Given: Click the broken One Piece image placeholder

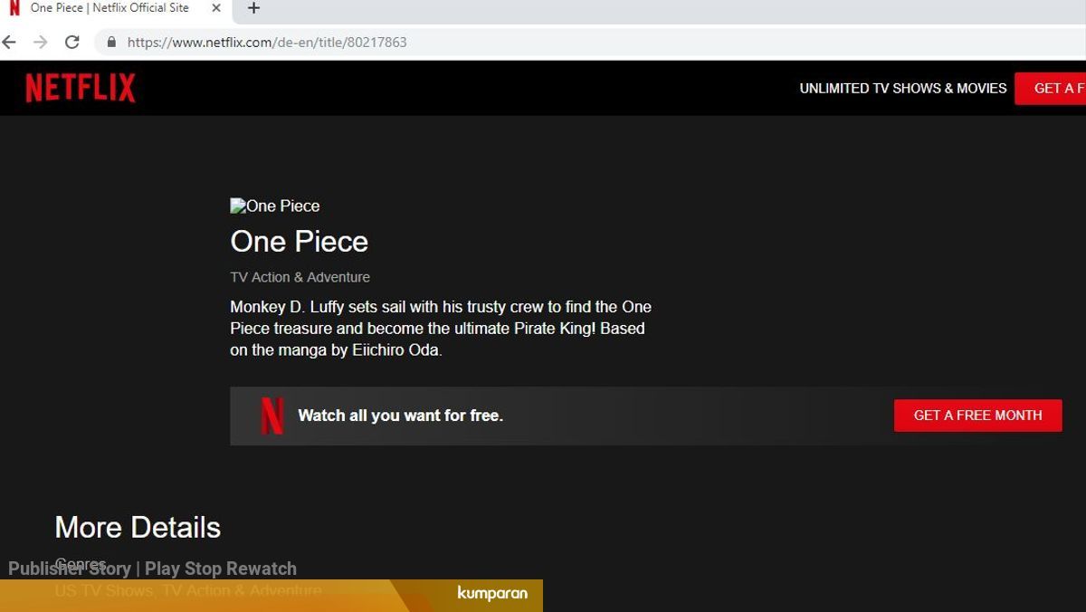Looking at the screenshot, I should [274, 206].
